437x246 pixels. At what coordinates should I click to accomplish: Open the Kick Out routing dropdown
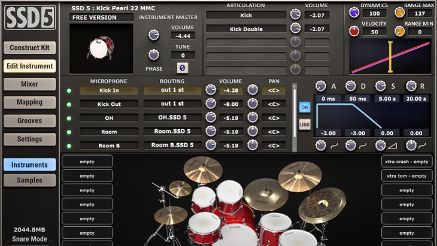pyautogui.click(x=172, y=104)
